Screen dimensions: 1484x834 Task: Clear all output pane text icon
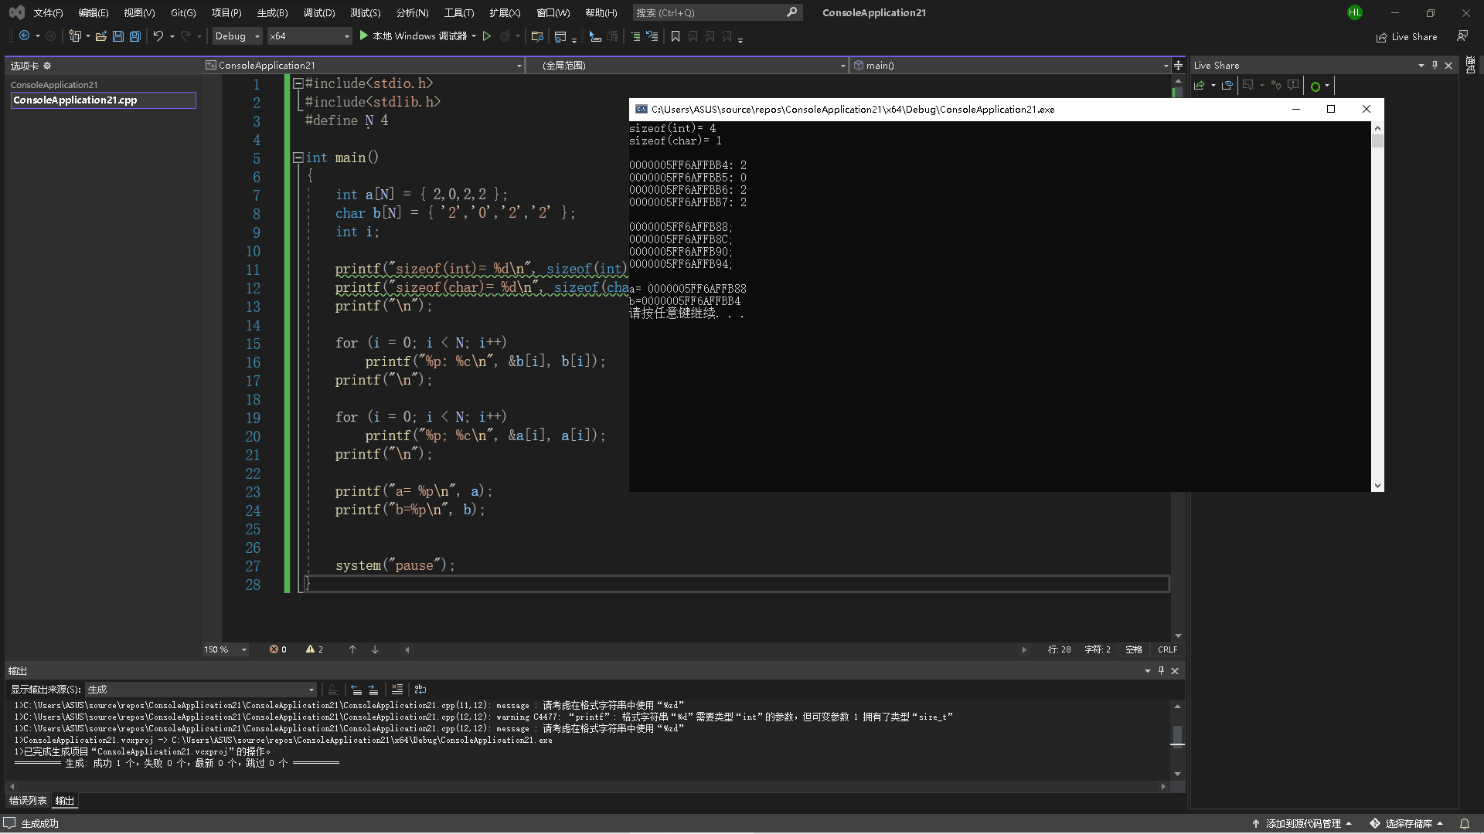click(x=397, y=690)
